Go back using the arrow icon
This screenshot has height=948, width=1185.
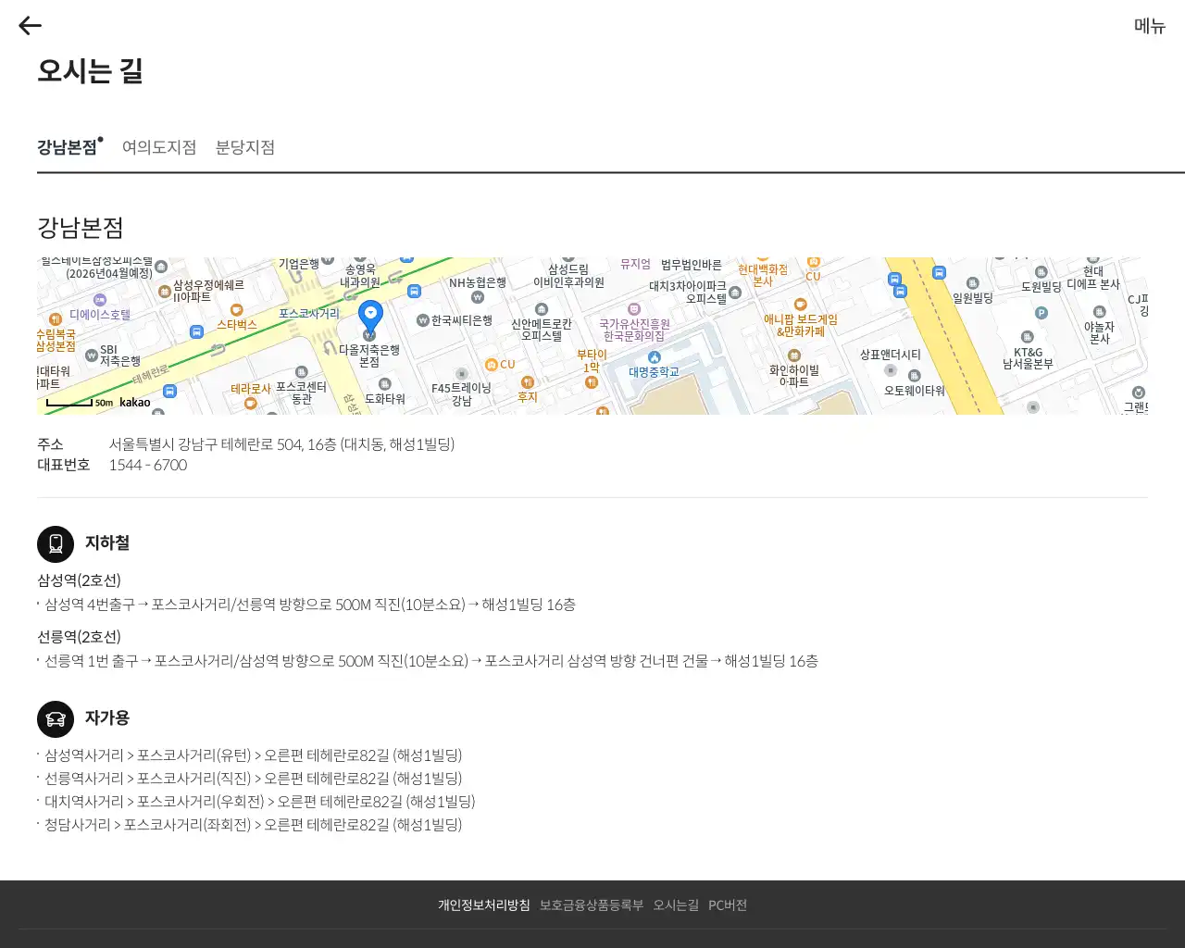[x=31, y=26]
